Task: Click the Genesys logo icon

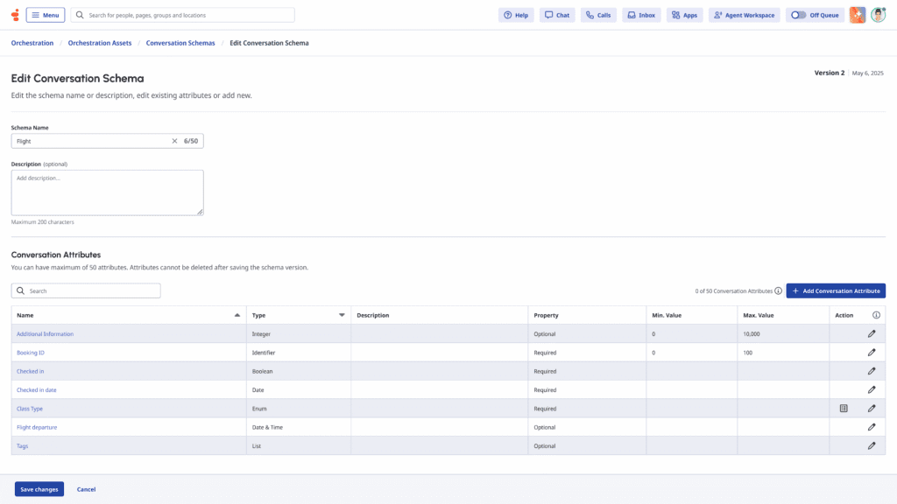Action: coord(15,15)
